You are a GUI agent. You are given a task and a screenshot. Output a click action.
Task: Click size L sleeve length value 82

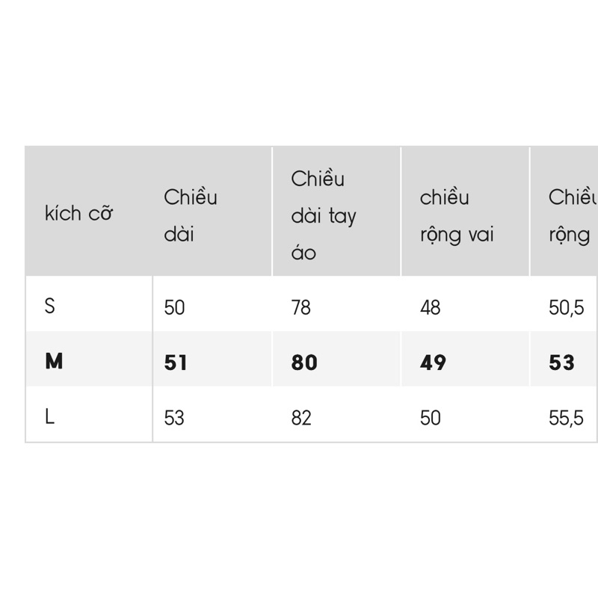point(301,418)
